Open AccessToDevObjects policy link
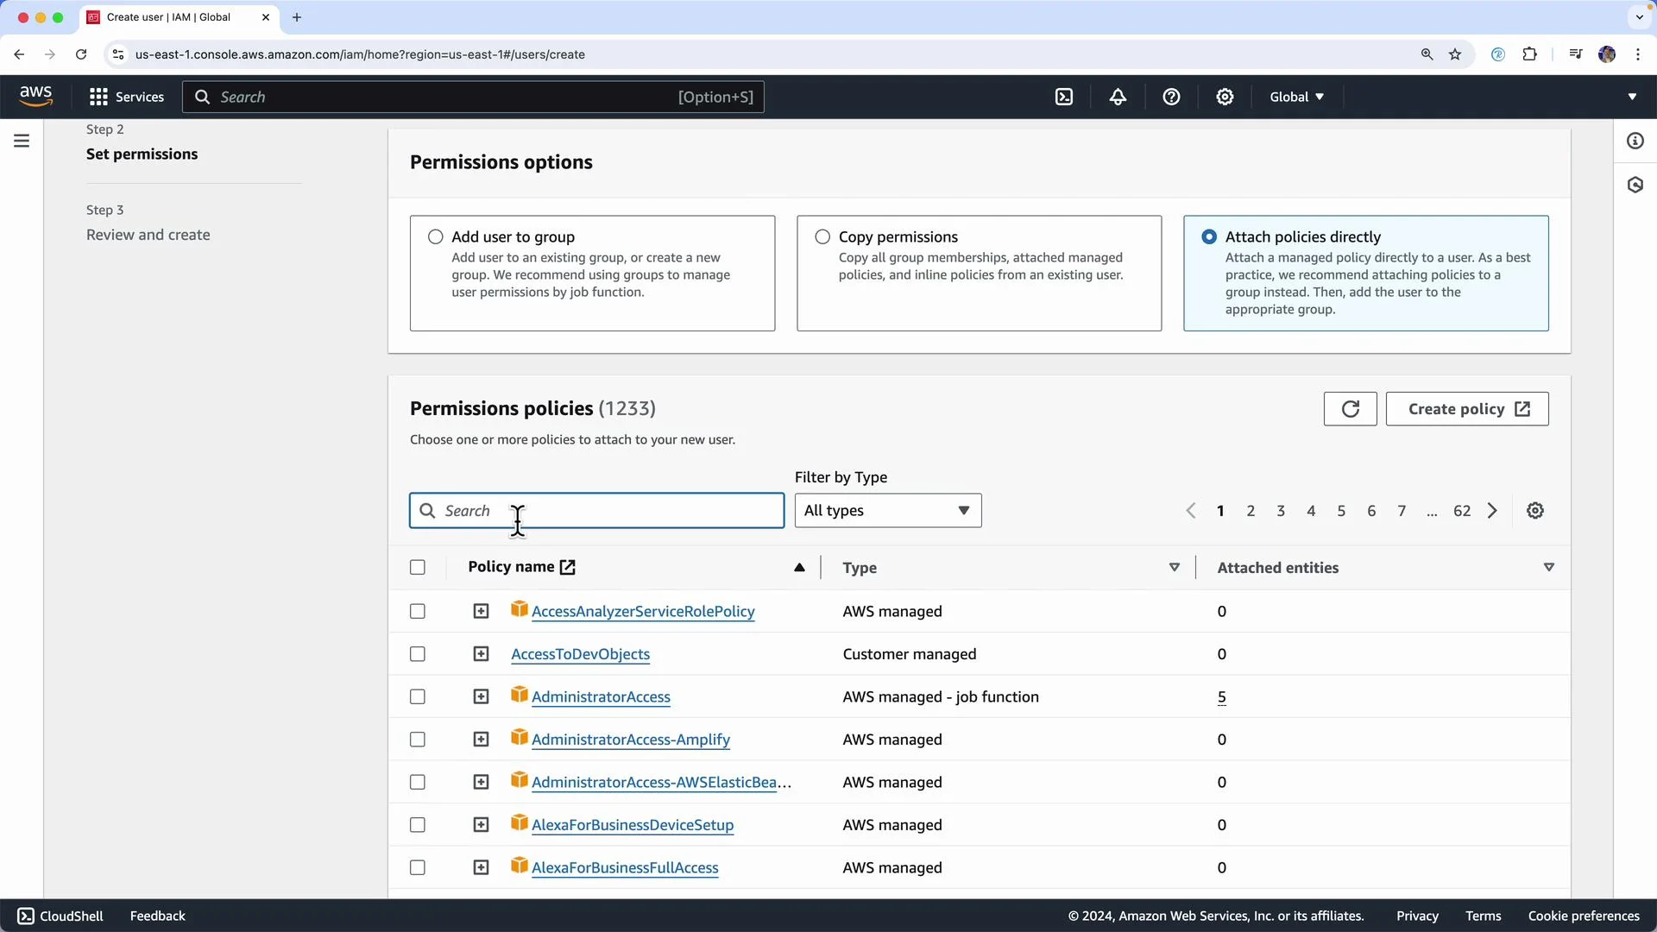The image size is (1657, 932). coord(580,654)
